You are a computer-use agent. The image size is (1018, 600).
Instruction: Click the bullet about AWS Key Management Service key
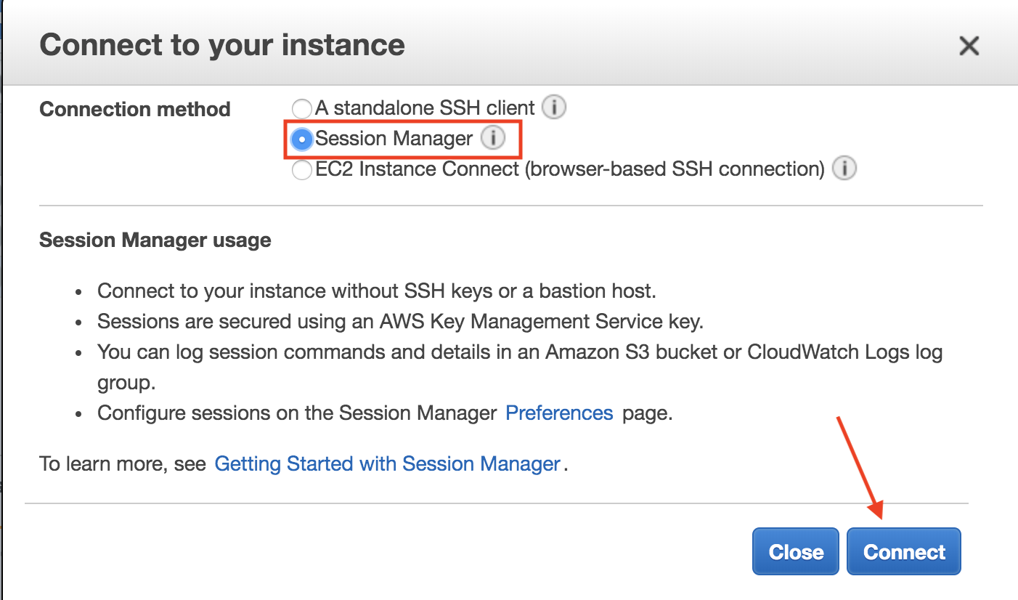click(x=400, y=321)
